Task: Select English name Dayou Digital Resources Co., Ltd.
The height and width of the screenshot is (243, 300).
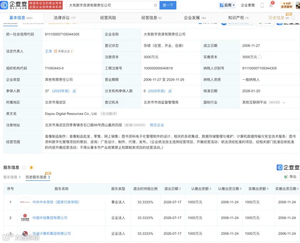Action: click(71, 114)
